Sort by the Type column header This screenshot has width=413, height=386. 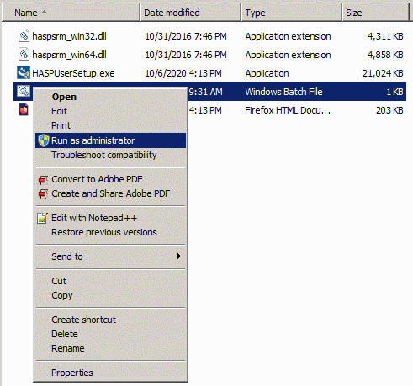pyautogui.click(x=292, y=13)
